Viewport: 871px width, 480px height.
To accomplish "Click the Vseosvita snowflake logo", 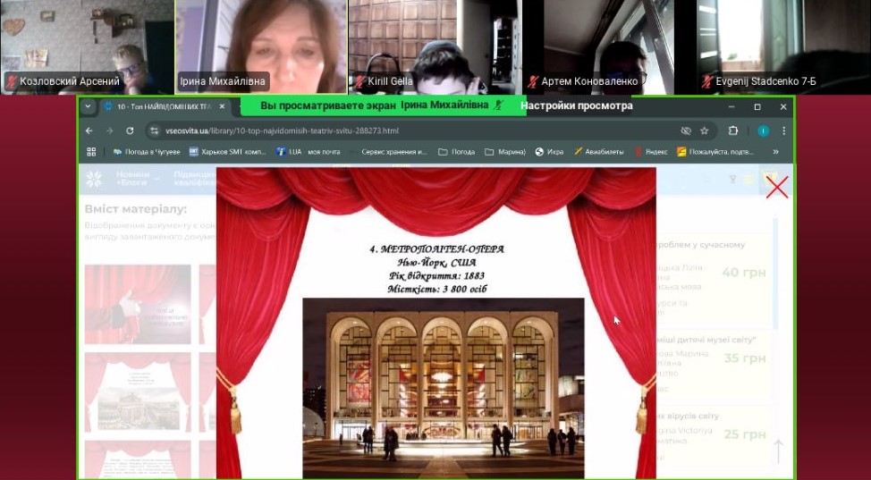I will click(x=94, y=179).
